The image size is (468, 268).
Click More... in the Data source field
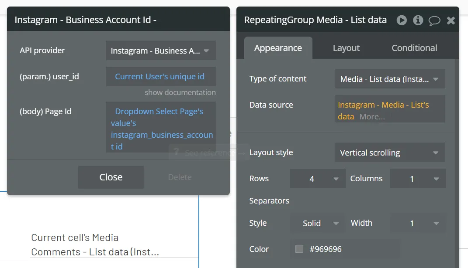click(372, 117)
